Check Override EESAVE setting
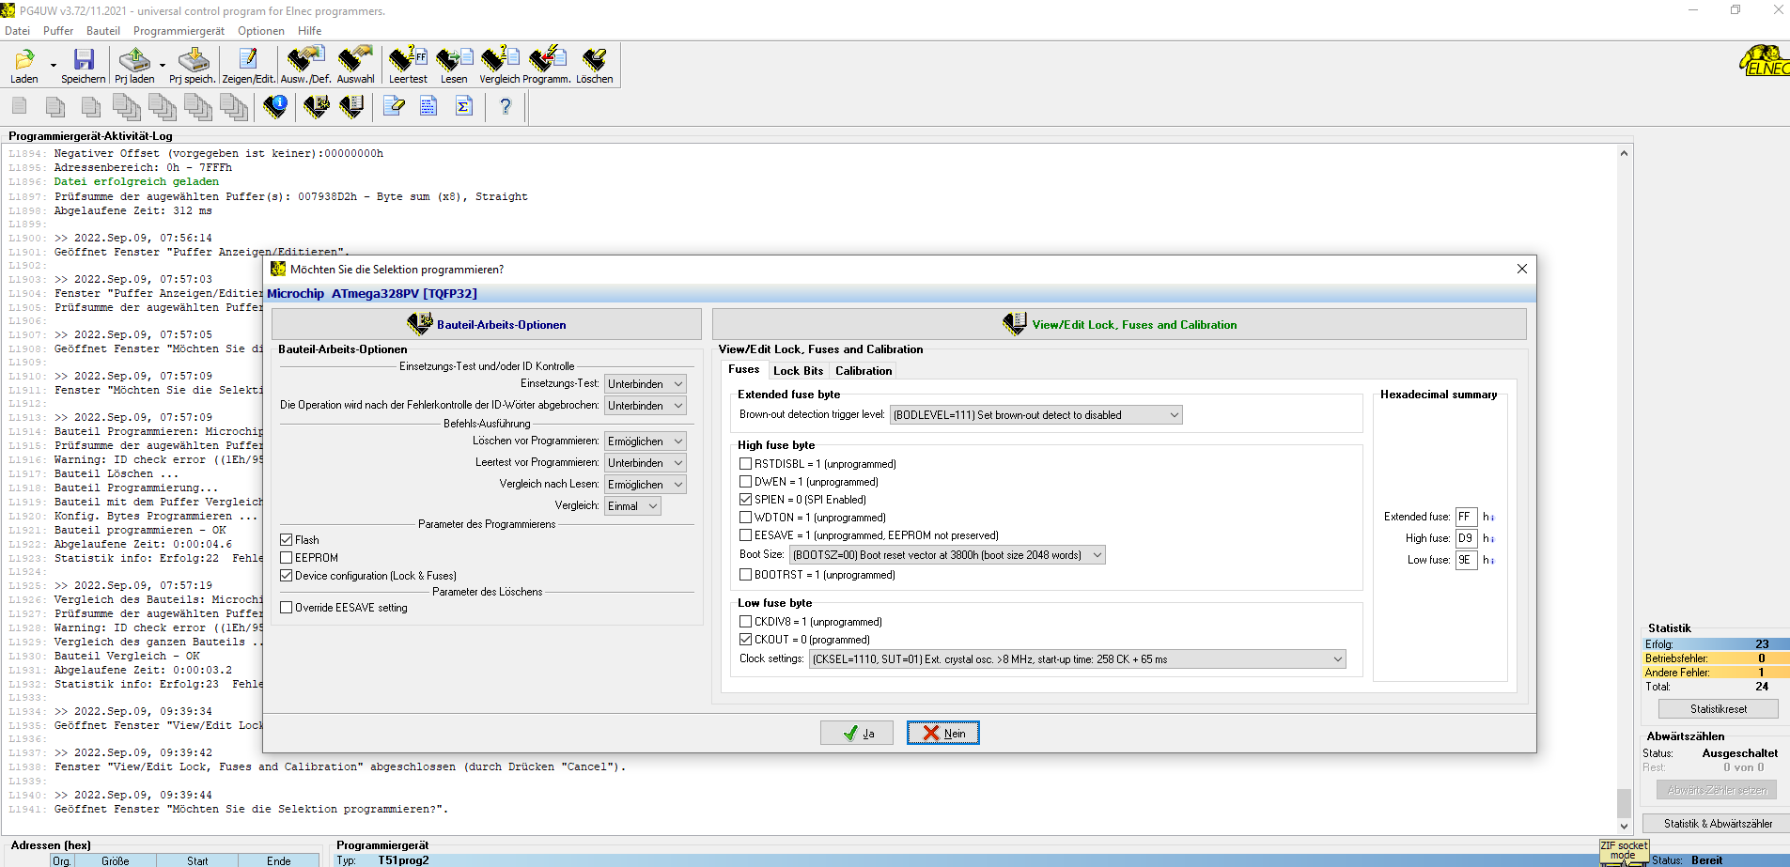The image size is (1790, 867). [x=287, y=608]
